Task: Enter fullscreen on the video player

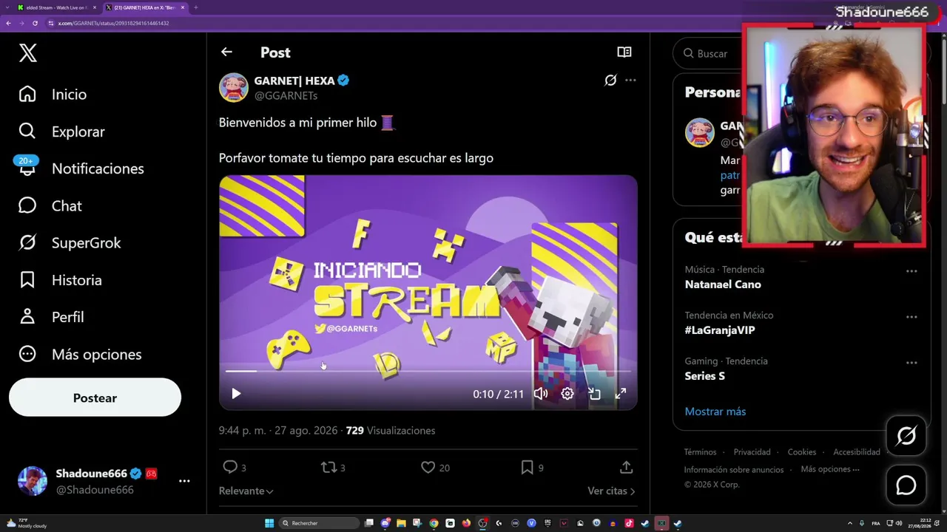Action: [x=621, y=394]
